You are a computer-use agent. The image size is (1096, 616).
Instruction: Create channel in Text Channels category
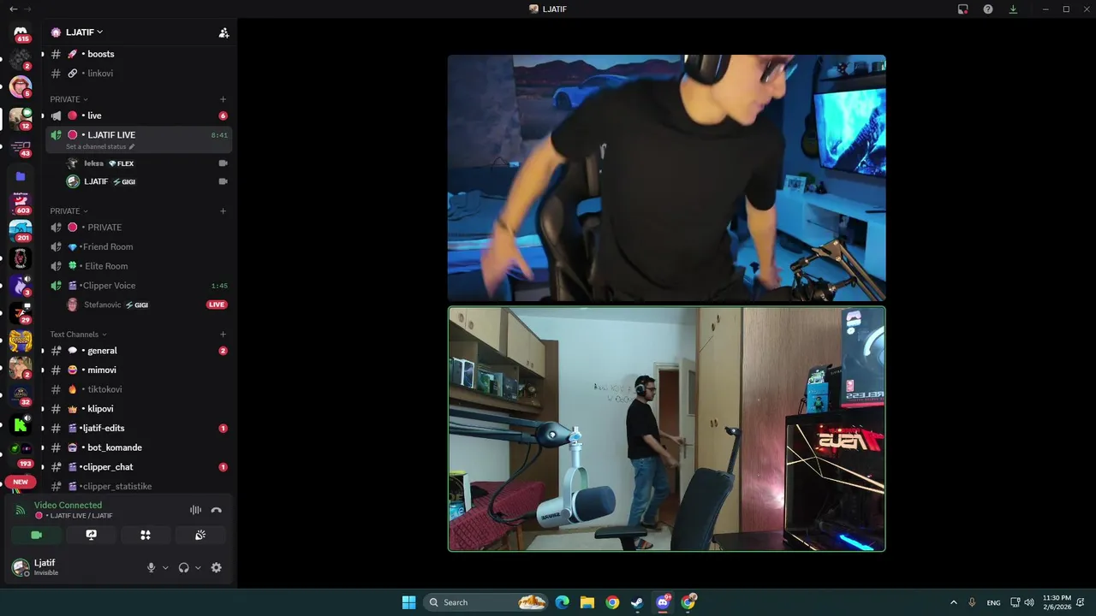[223, 335]
